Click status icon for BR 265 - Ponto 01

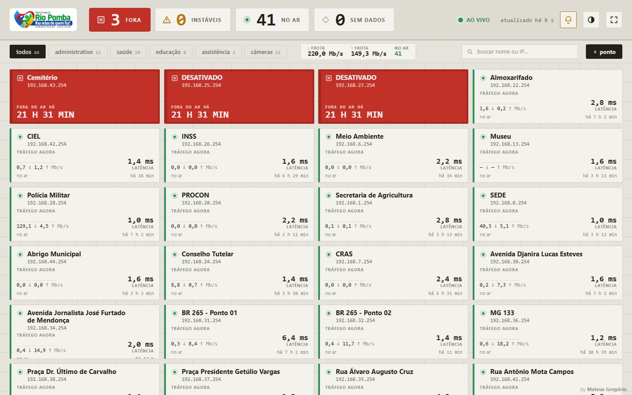coord(175,313)
